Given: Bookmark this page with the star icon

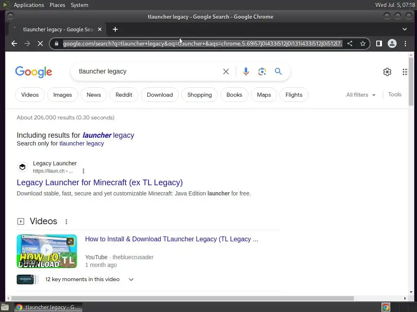Looking at the screenshot, I should pos(363,43).
